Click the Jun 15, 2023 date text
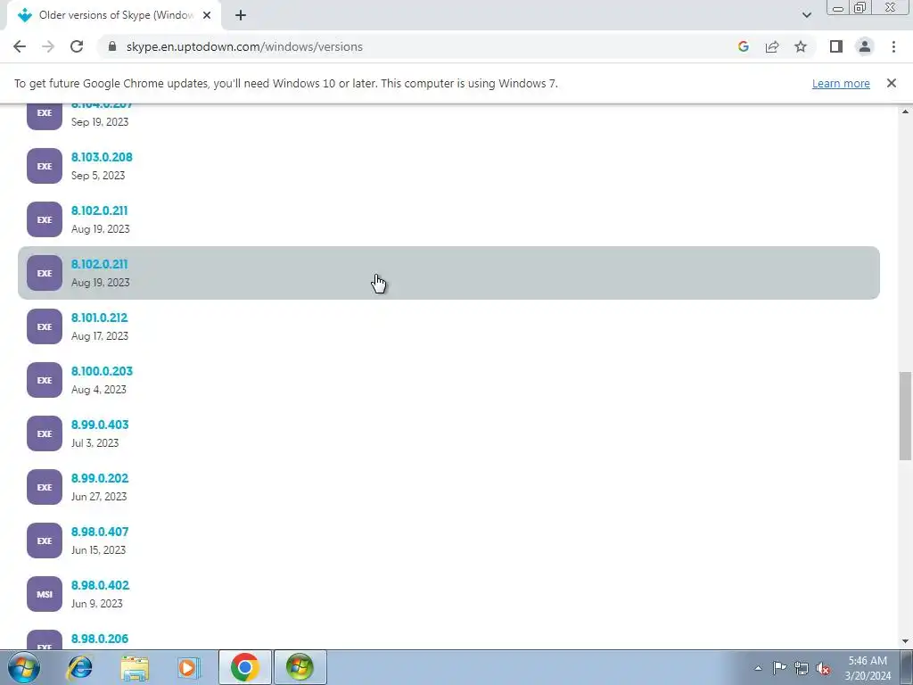Viewport: 913px width, 685px height. (98, 550)
